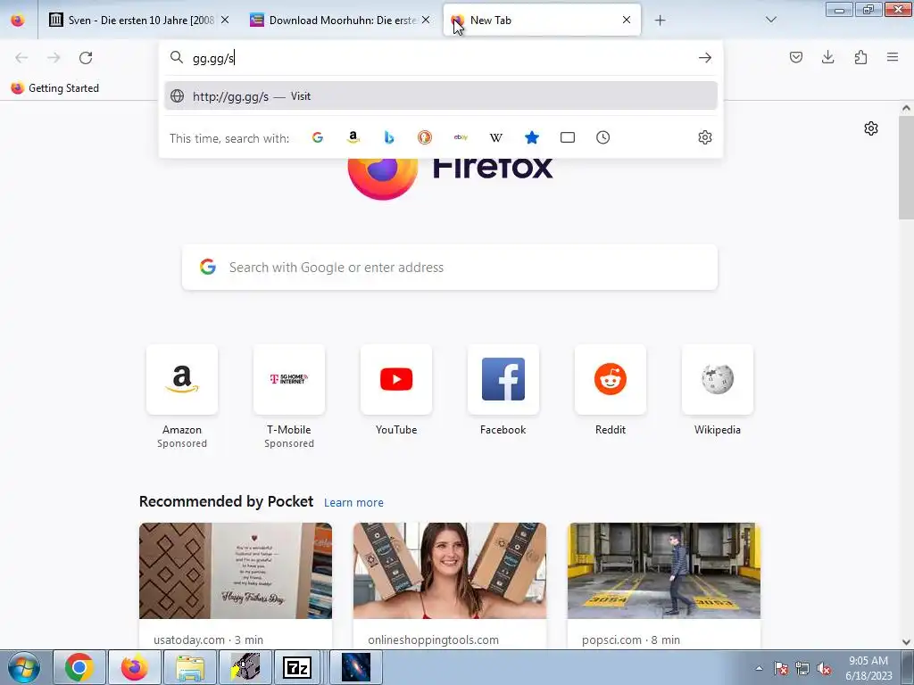914x685 pixels.
Task: Open 7-Zip from the taskbar
Action: [296, 667]
